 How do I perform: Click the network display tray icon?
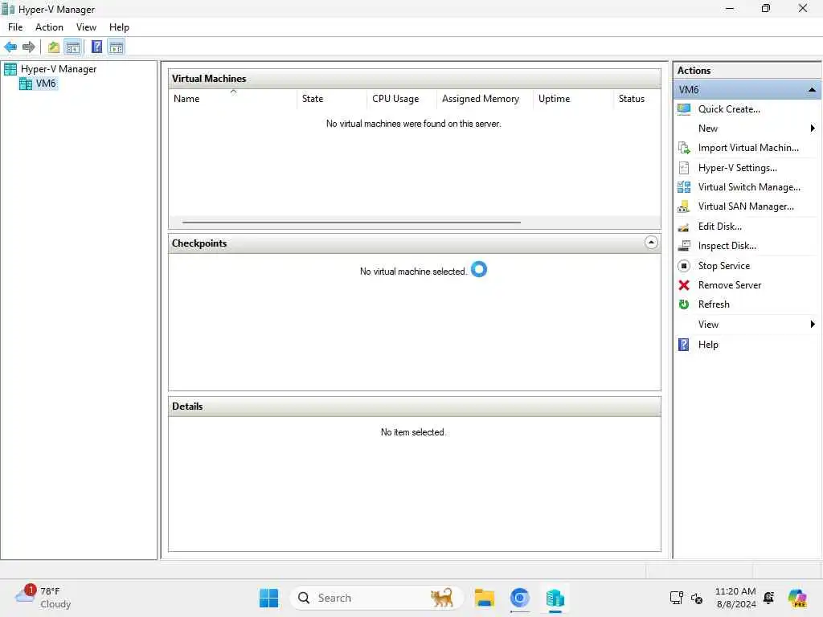pyautogui.click(x=677, y=598)
